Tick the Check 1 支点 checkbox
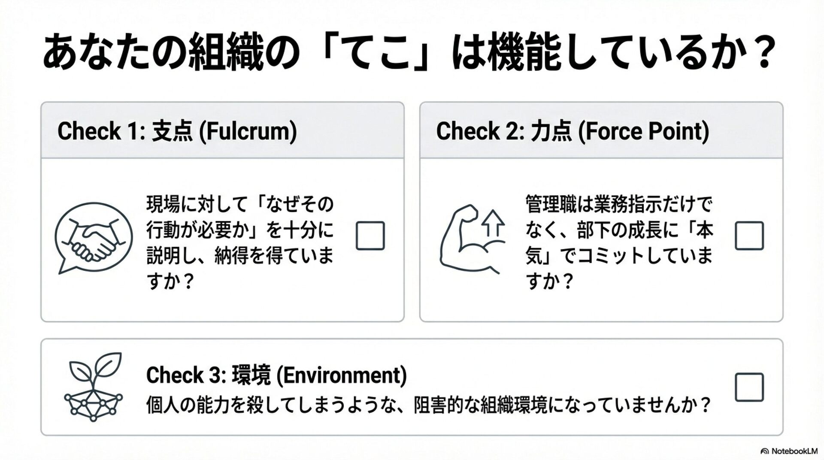 [370, 236]
